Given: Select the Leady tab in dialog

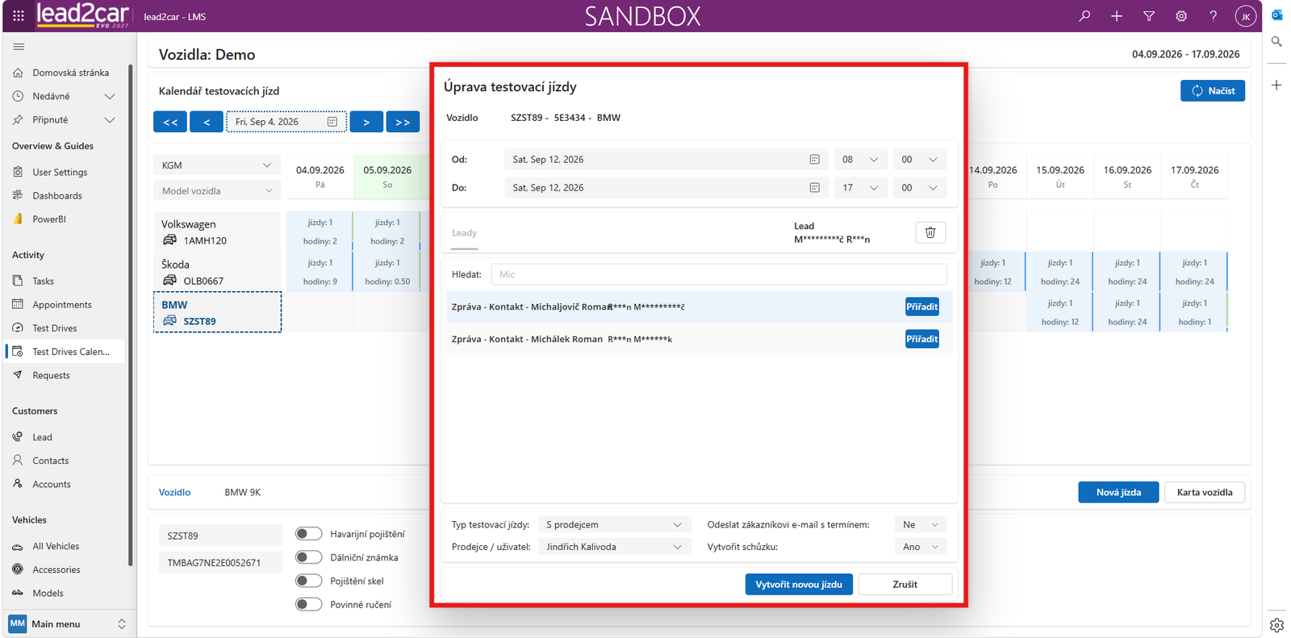Looking at the screenshot, I should (x=464, y=233).
